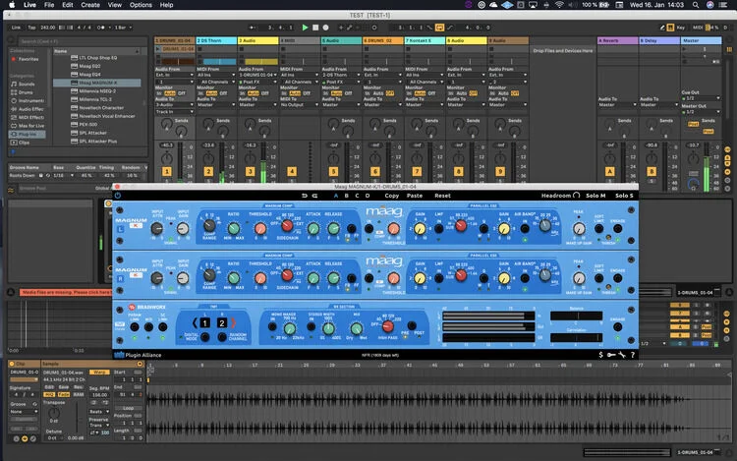Open macOS Spotlight search icon
The height and width of the screenshot is (461, 737).
click(x=695, y=5)
